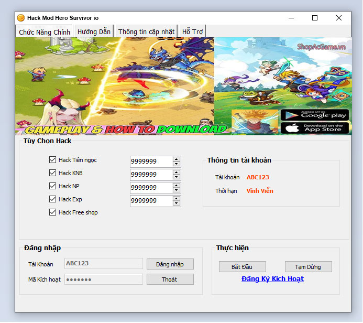Click the Google Play badge in banner
Screen dimensions: 363x323
315,115
